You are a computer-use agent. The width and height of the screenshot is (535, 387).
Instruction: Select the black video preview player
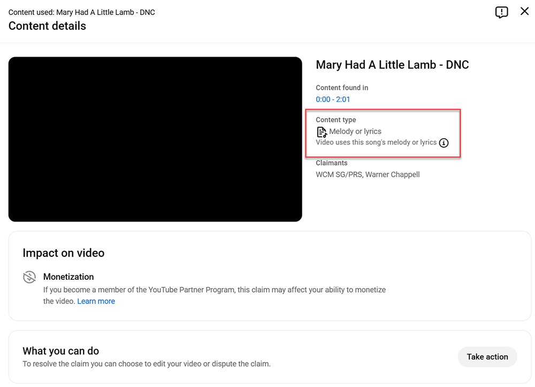coord(155,139)
